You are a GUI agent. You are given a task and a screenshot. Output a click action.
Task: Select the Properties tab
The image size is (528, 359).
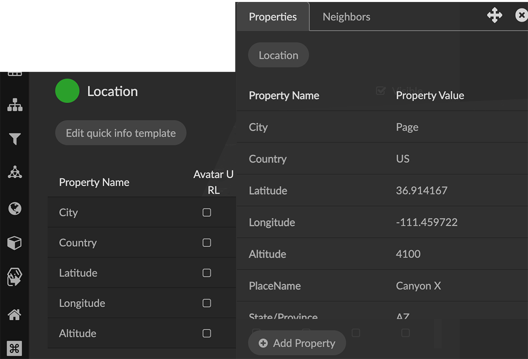(x=273, y=16)
